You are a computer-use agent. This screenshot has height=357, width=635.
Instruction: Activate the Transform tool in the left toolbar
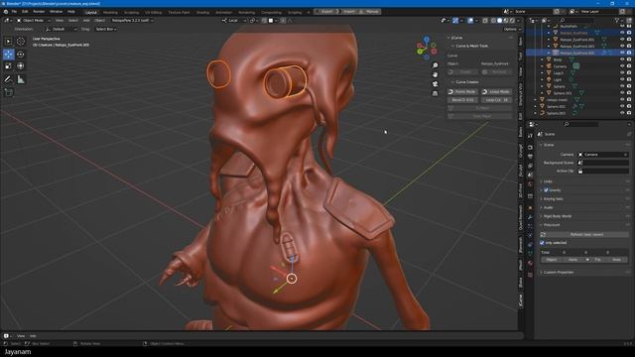coord(20,66)
